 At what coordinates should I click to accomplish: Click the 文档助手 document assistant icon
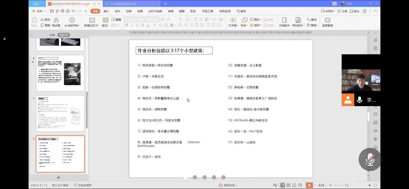284,20
